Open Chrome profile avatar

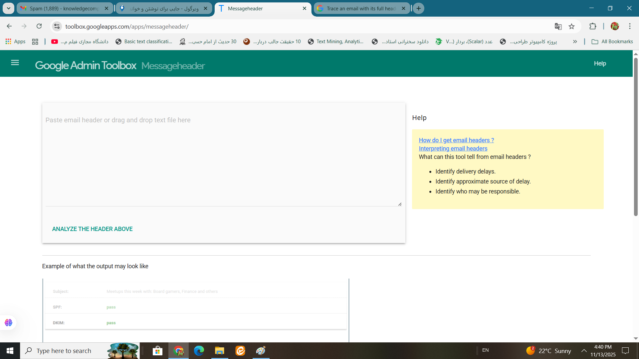615,26
